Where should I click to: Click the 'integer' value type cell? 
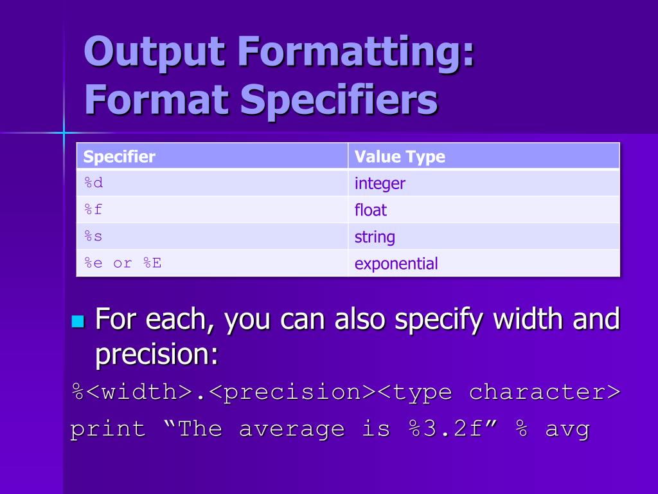[484, 183]
